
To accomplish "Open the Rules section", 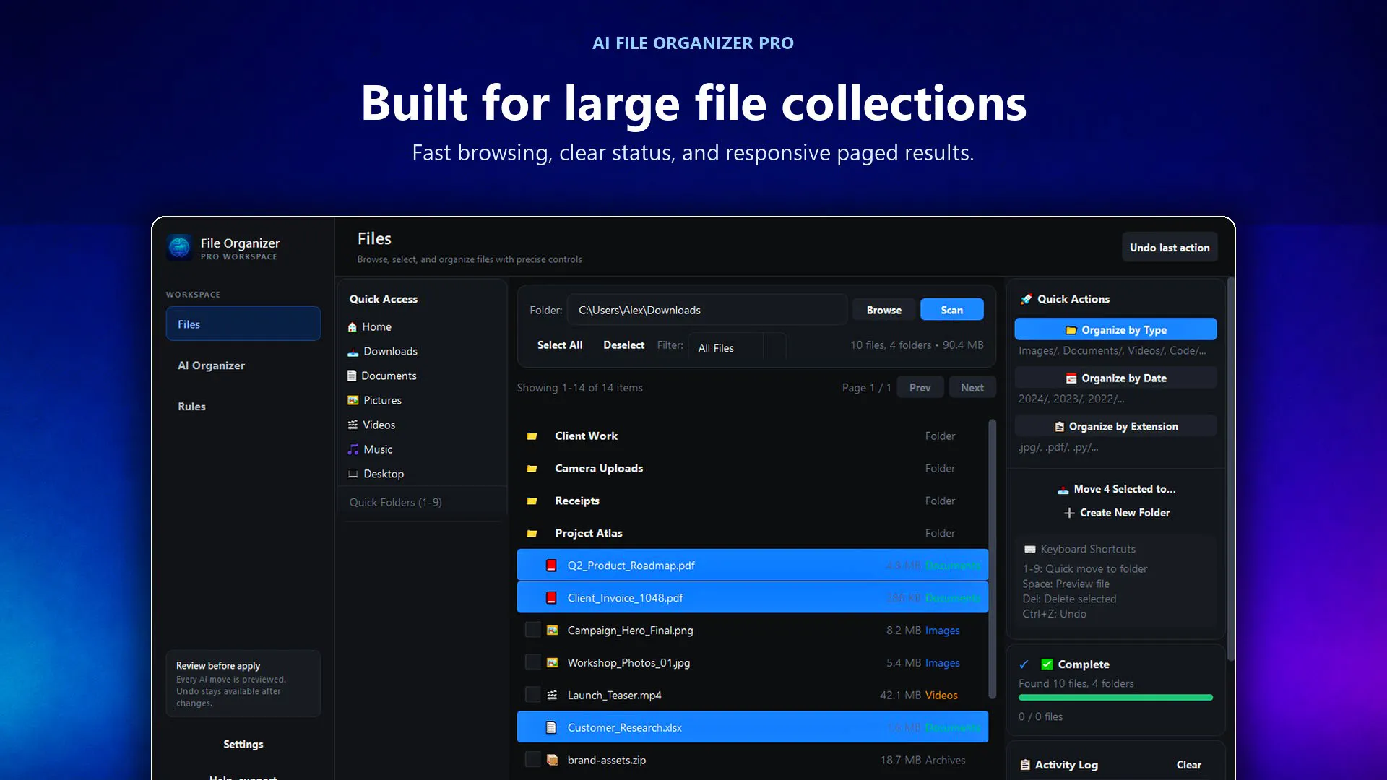I will coord(243,407).
